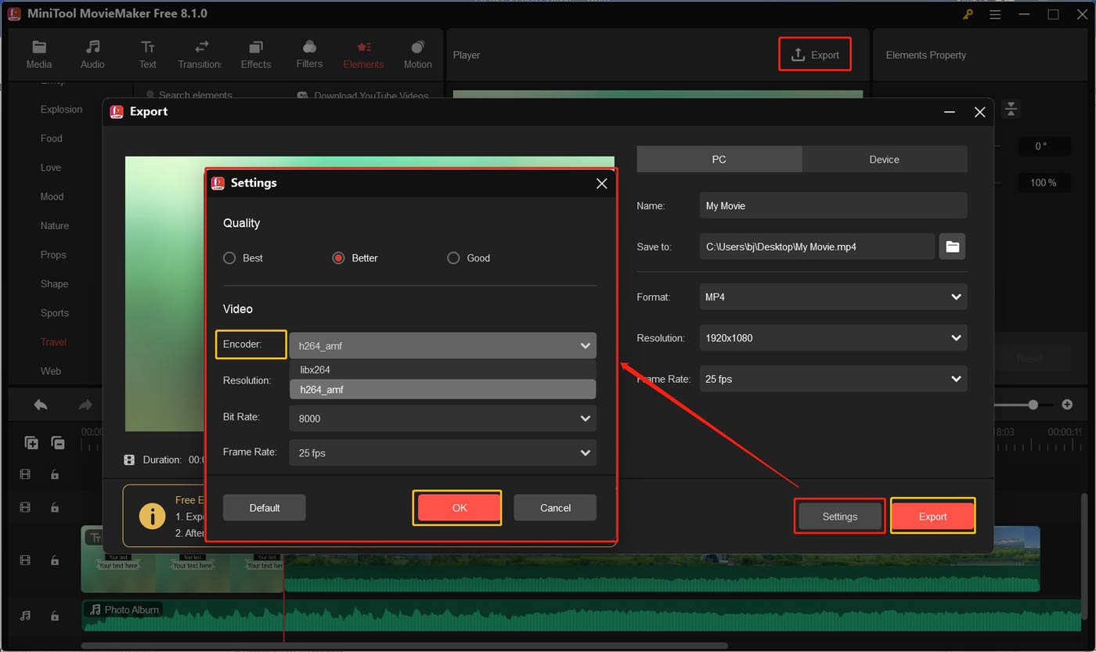Open the Effects tab

coord(256,55)
